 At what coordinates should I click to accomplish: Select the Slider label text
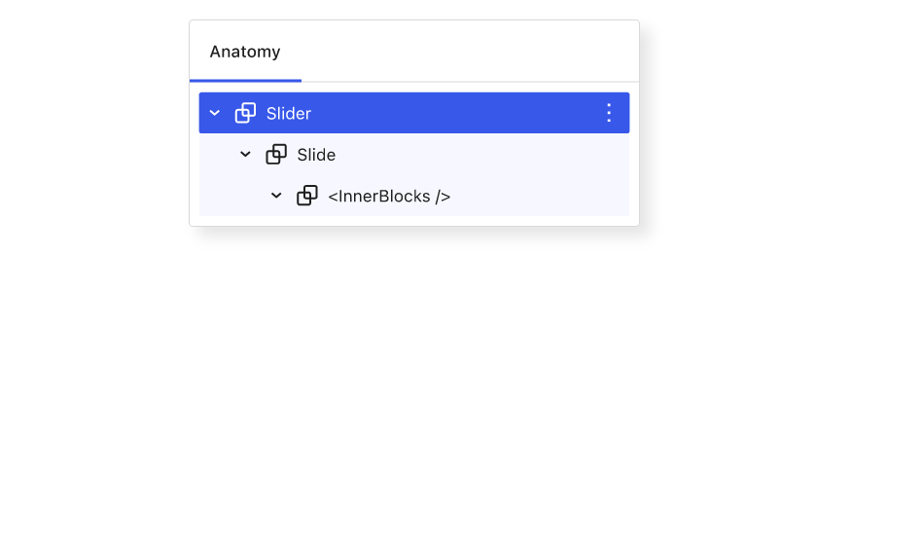coord(288,113)
